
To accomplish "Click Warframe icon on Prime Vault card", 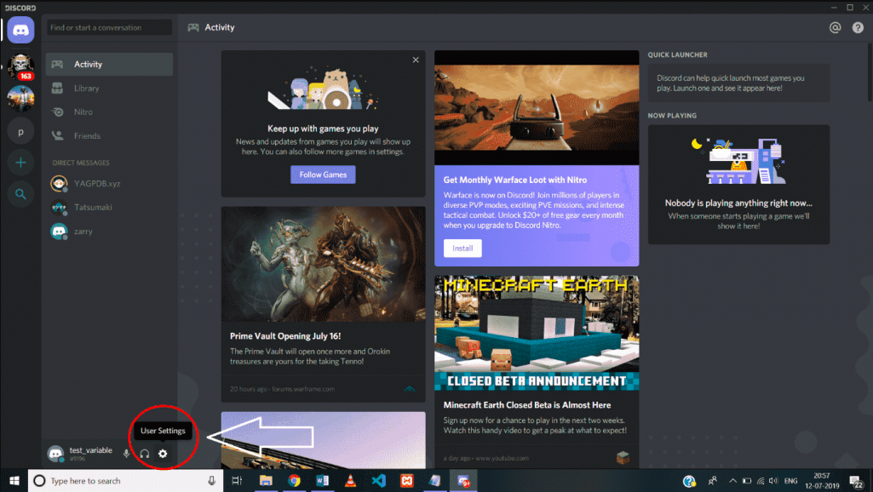I will click(x=409, y=389).
